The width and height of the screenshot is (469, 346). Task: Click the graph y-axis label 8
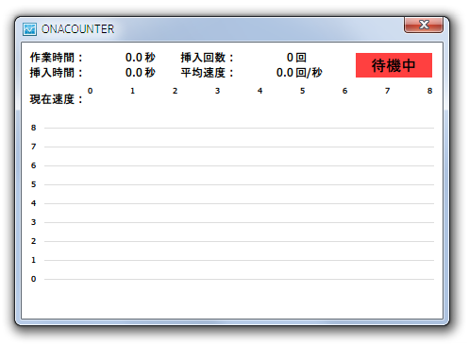pos(33,128)
